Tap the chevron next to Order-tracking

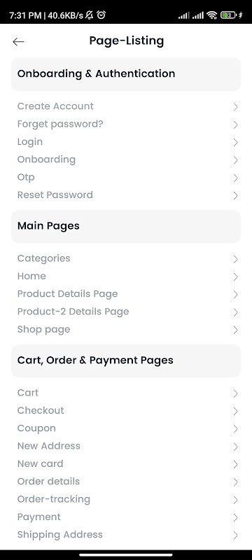[235, 500]
